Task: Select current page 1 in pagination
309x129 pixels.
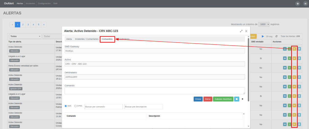Action: click(x=18, y=25)
